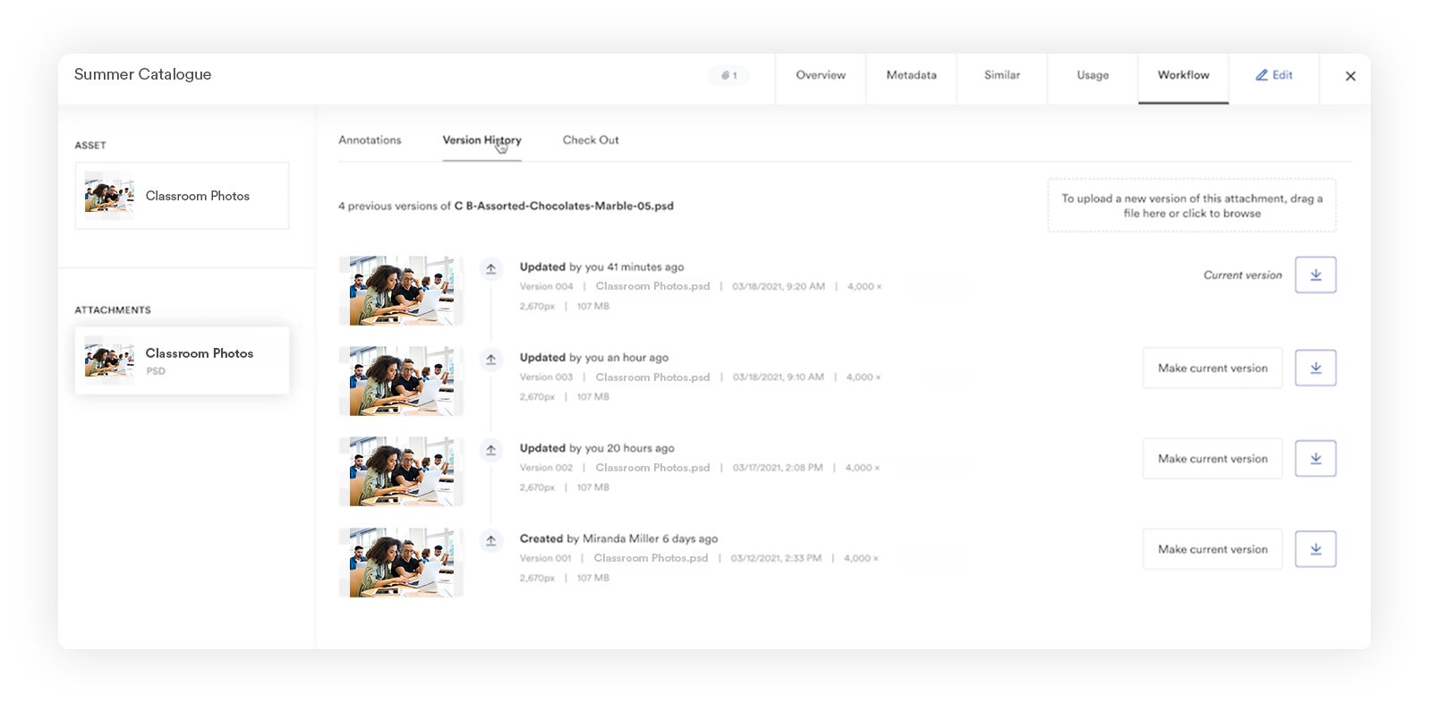Click the 'Version 004' label

tap(546, 286)
